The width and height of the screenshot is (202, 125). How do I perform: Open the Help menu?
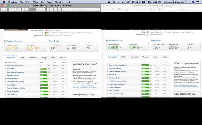pyautogui.click(x=69, y=2)
